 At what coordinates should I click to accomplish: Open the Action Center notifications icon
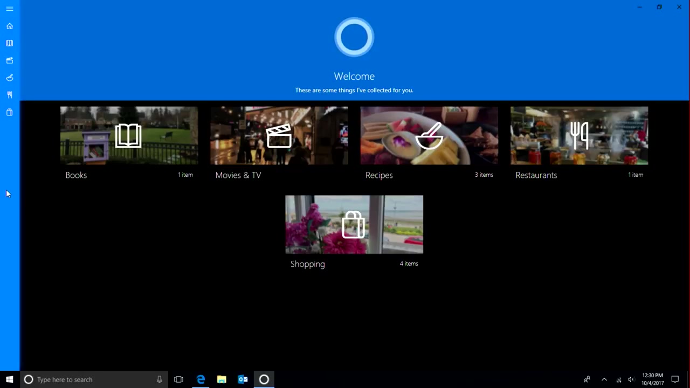coord(675,379)
